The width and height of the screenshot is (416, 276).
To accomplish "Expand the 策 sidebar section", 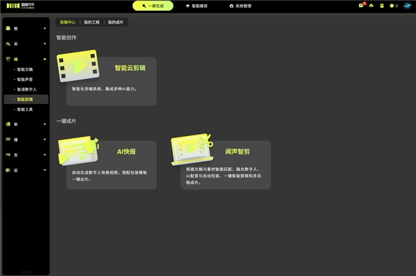I will click(26, 29).
